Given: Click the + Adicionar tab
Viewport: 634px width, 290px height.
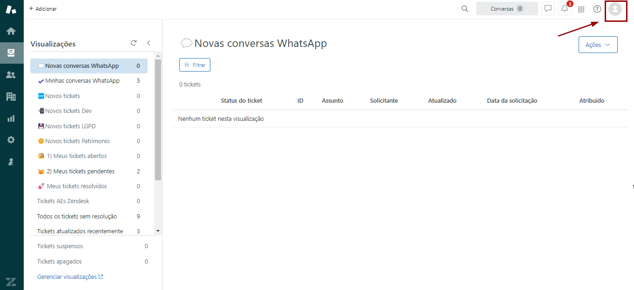Looking at the screenshot, I should [x=43, y=9].
